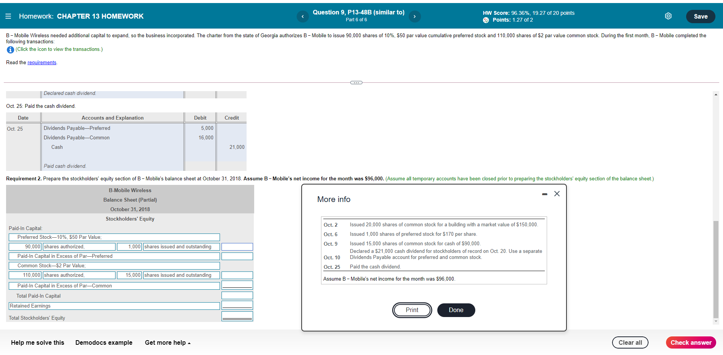Click the 'Dividends Payable—Common' journal entry

tap(76, 138)
